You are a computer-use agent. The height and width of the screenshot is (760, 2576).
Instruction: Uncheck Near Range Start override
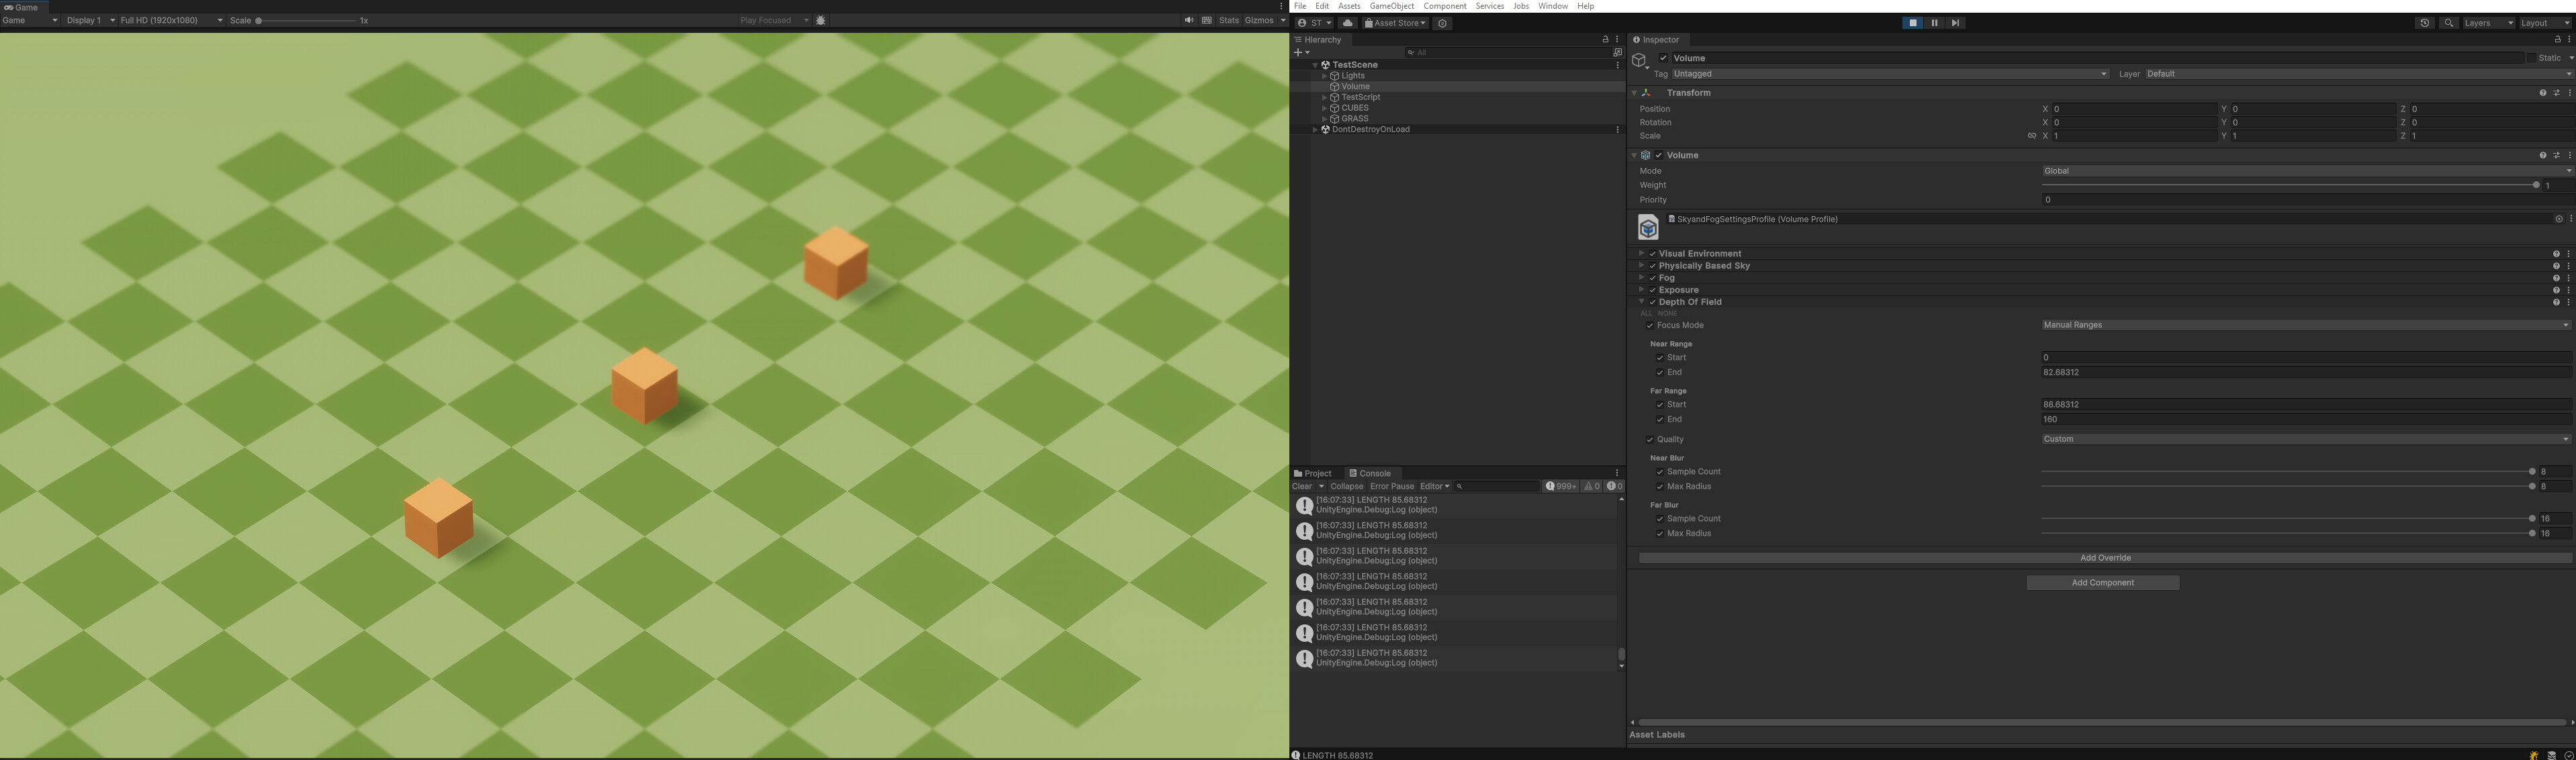click(x=1660, y=357)
